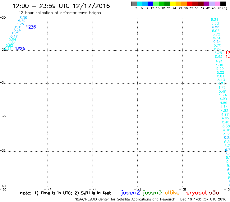230x202 pixels.
Task: Click the 1225 time stamp label
Action: coord(20,48)
